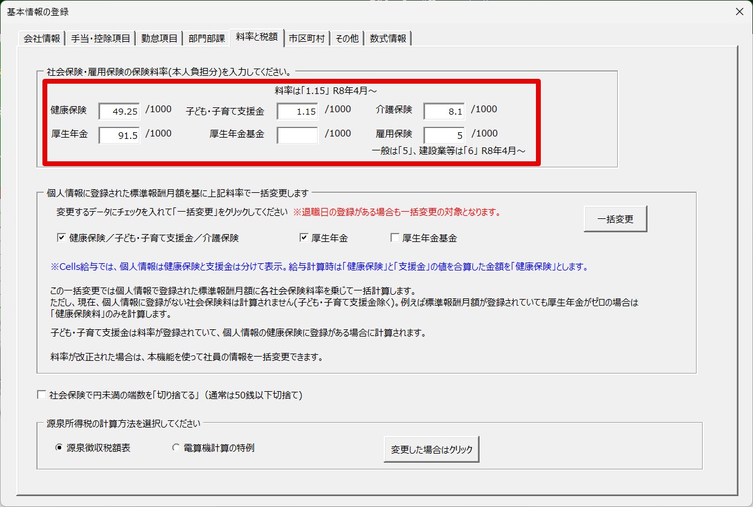Go to the 部門部課 tab
Viewport: 753px width, 507px height.
coord(207,38)
